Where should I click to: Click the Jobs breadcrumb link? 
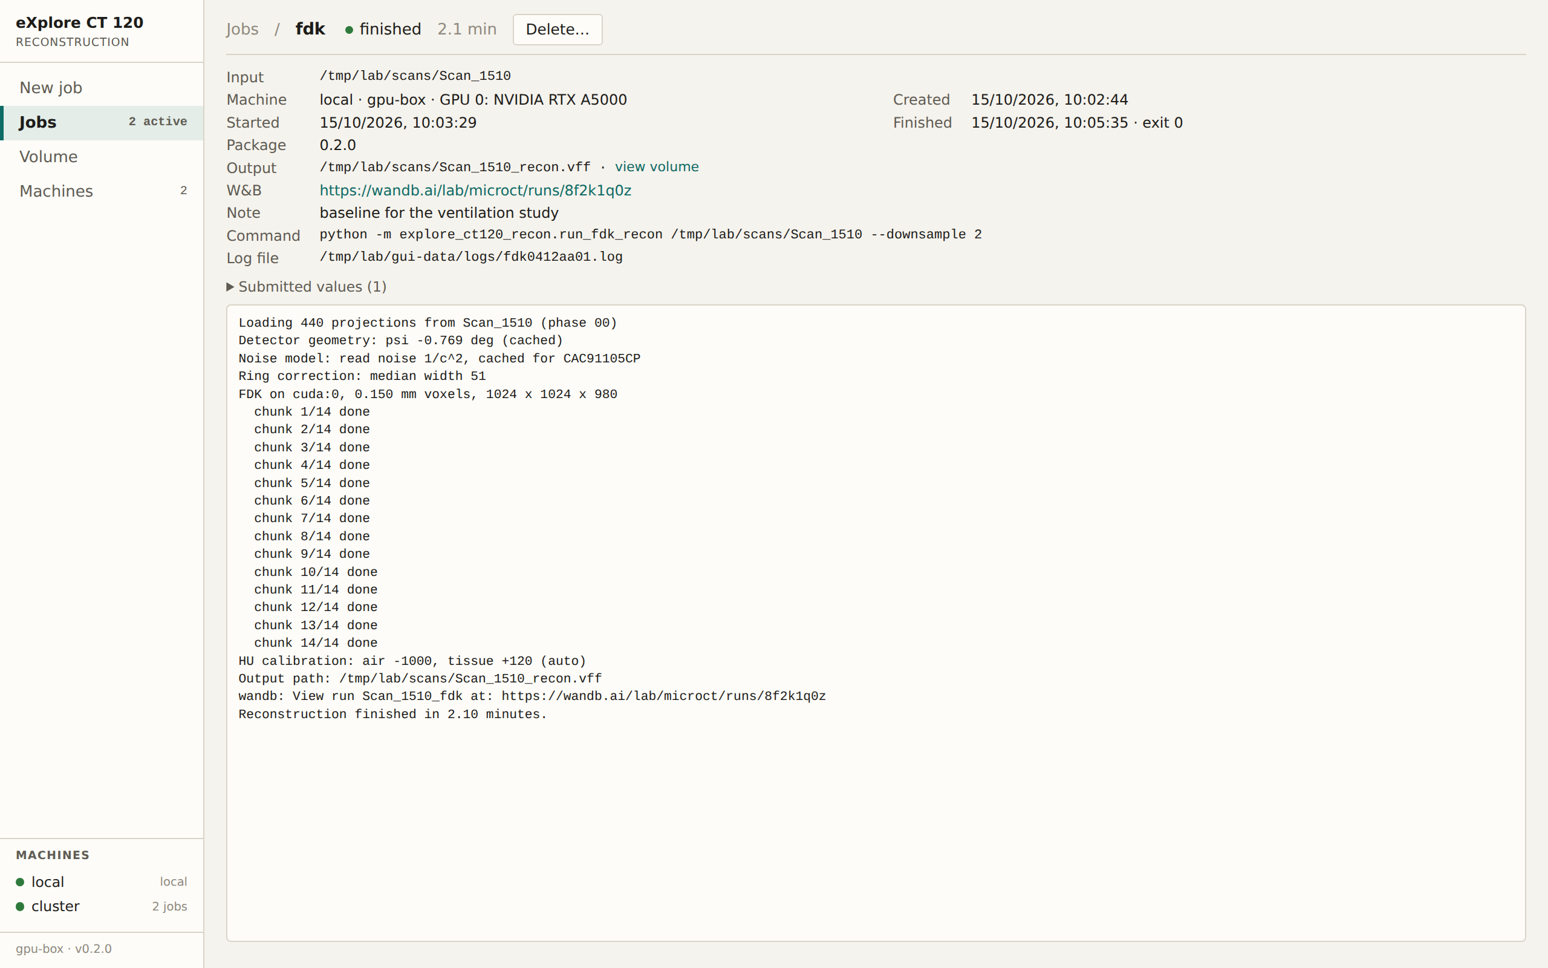point(242,30)
